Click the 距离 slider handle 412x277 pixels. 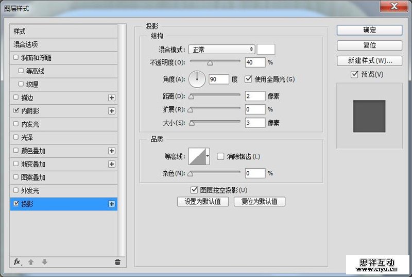coord(192,97)
